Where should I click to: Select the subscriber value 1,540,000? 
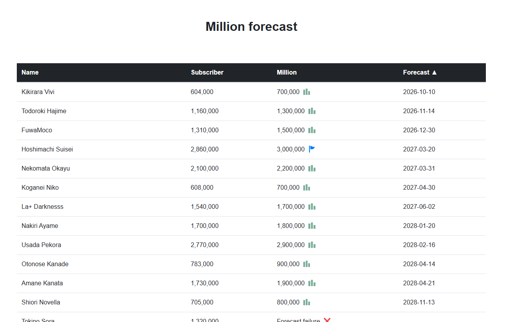[x=205, y=207]
